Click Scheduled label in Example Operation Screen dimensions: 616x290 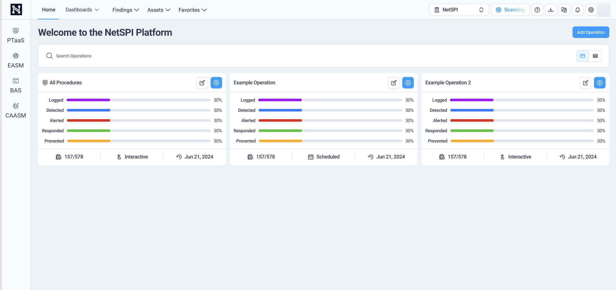pyautogui.click(x=328, y=157)
